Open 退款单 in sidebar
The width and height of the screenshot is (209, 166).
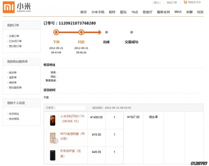(x=13, y=77)
